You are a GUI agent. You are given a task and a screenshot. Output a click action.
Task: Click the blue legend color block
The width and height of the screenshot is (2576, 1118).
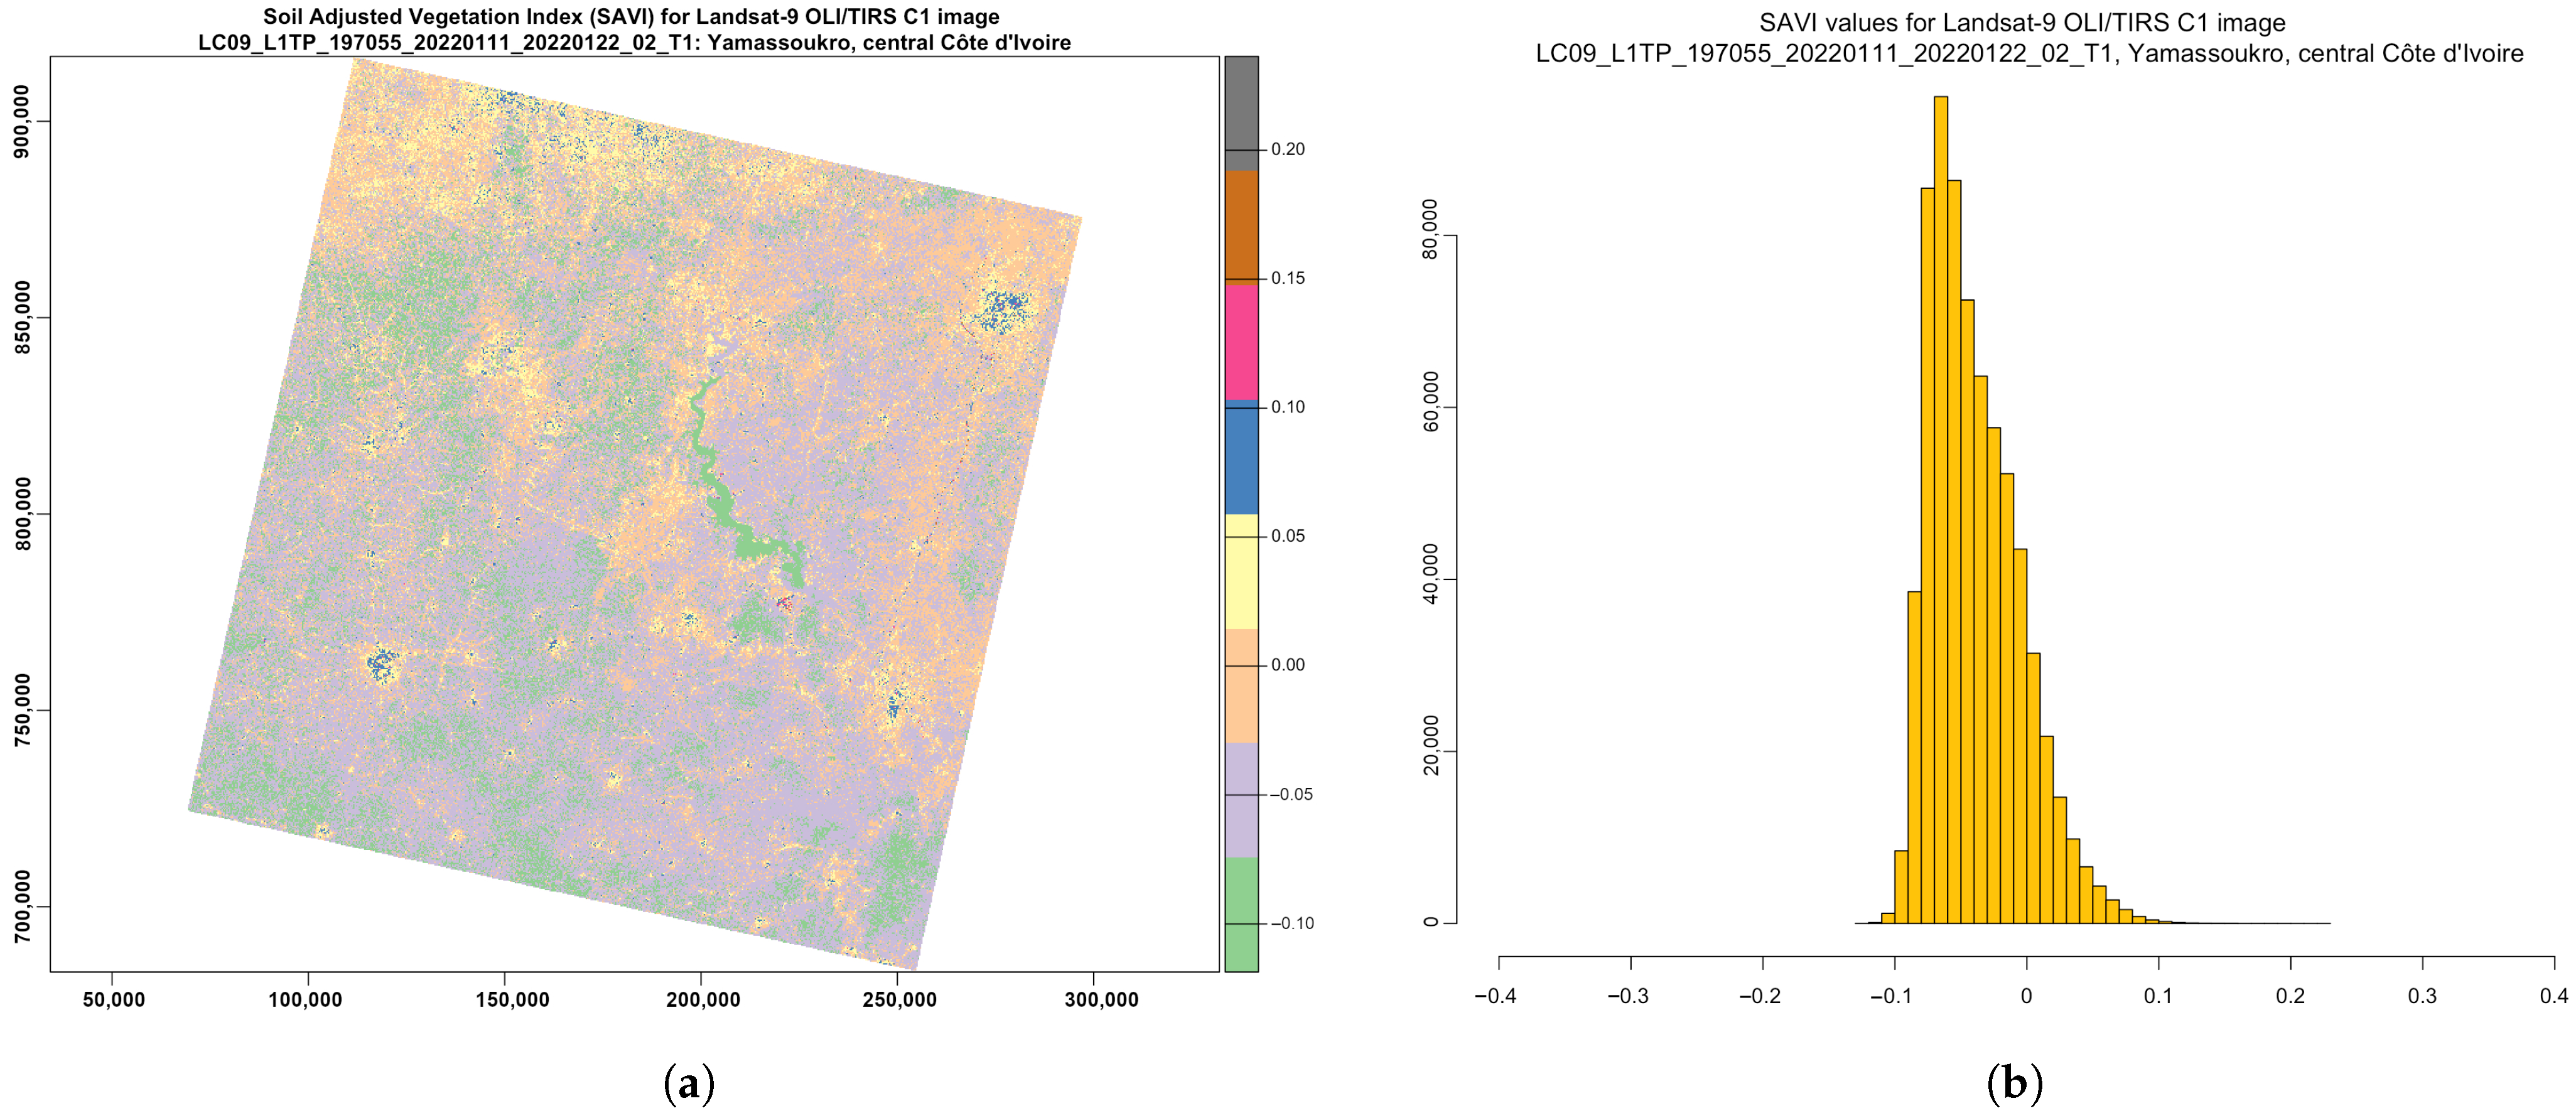[x=1241, y=457]
